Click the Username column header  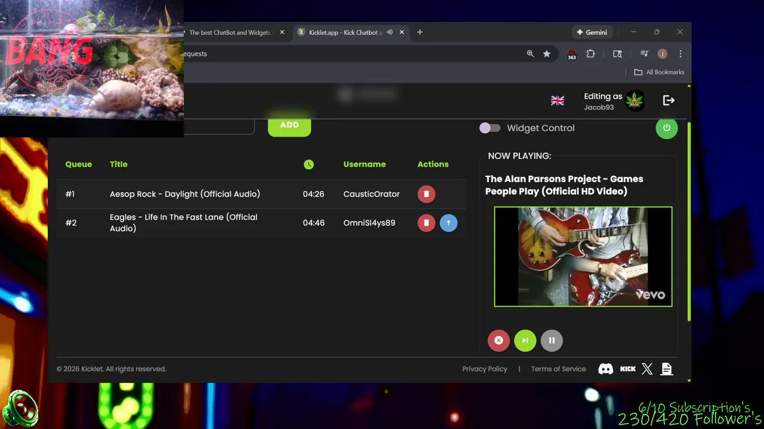coord(365,164)
